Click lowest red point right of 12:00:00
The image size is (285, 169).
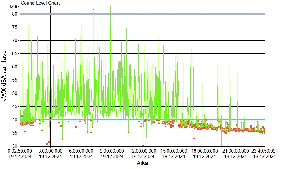(x=143, y=146)
